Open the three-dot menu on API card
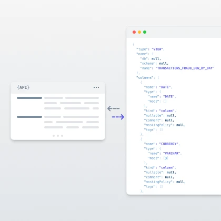 96,87
